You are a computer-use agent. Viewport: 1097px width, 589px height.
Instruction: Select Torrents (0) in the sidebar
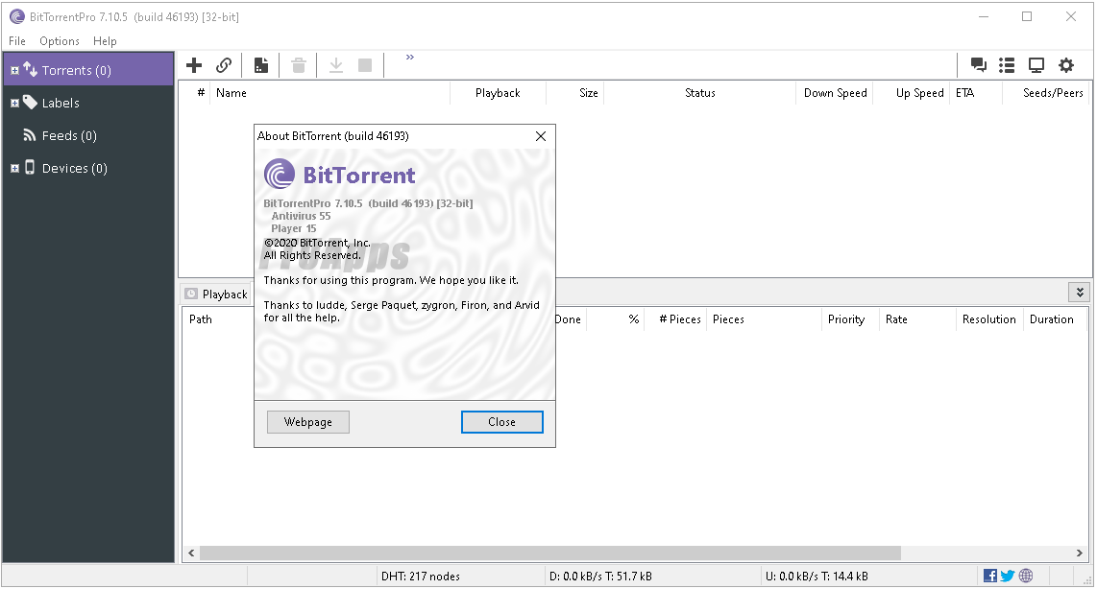click(x=88, y=70)
